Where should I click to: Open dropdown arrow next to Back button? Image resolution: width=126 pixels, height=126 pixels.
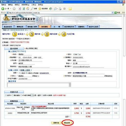[11, 9]
